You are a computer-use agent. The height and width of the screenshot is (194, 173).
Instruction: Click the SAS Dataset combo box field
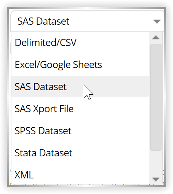[88, 21]
